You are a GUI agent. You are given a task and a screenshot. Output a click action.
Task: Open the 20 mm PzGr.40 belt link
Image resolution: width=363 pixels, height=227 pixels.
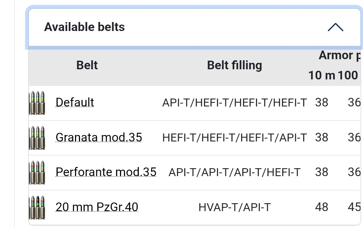[x=97, y=207]
